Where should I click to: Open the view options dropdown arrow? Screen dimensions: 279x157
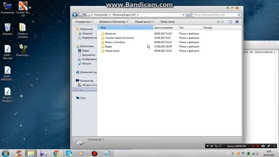[222, 22]
